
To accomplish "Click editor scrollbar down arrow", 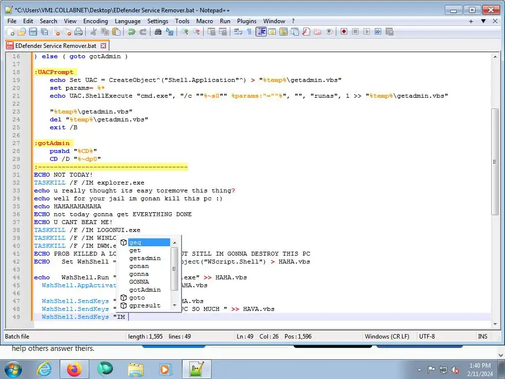I will [495, 324].
